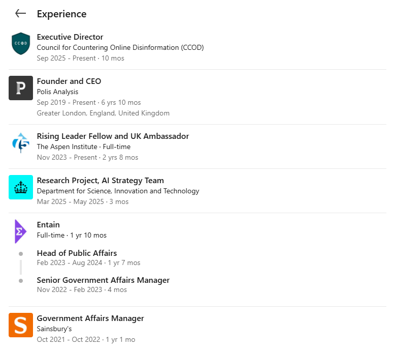
Task: Open the Executive Director position
Action: 70,37
